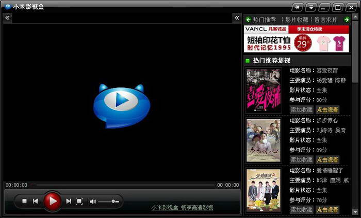Viewport: 361px width, 218px height.
Task: Open the VANCL T-shirt advertisement banner
Action: pos(297,39)
